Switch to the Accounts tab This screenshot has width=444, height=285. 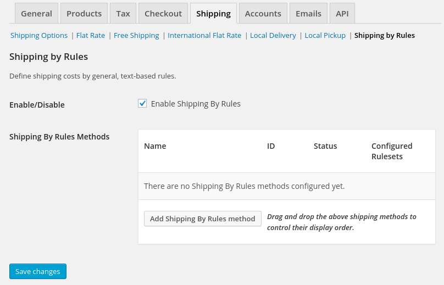coord(263,13)
